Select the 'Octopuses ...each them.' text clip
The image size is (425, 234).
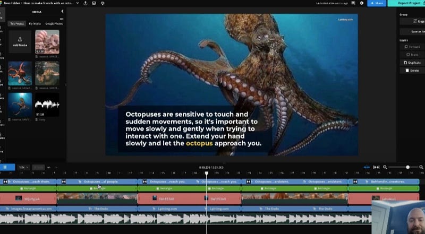coord(28,181)
